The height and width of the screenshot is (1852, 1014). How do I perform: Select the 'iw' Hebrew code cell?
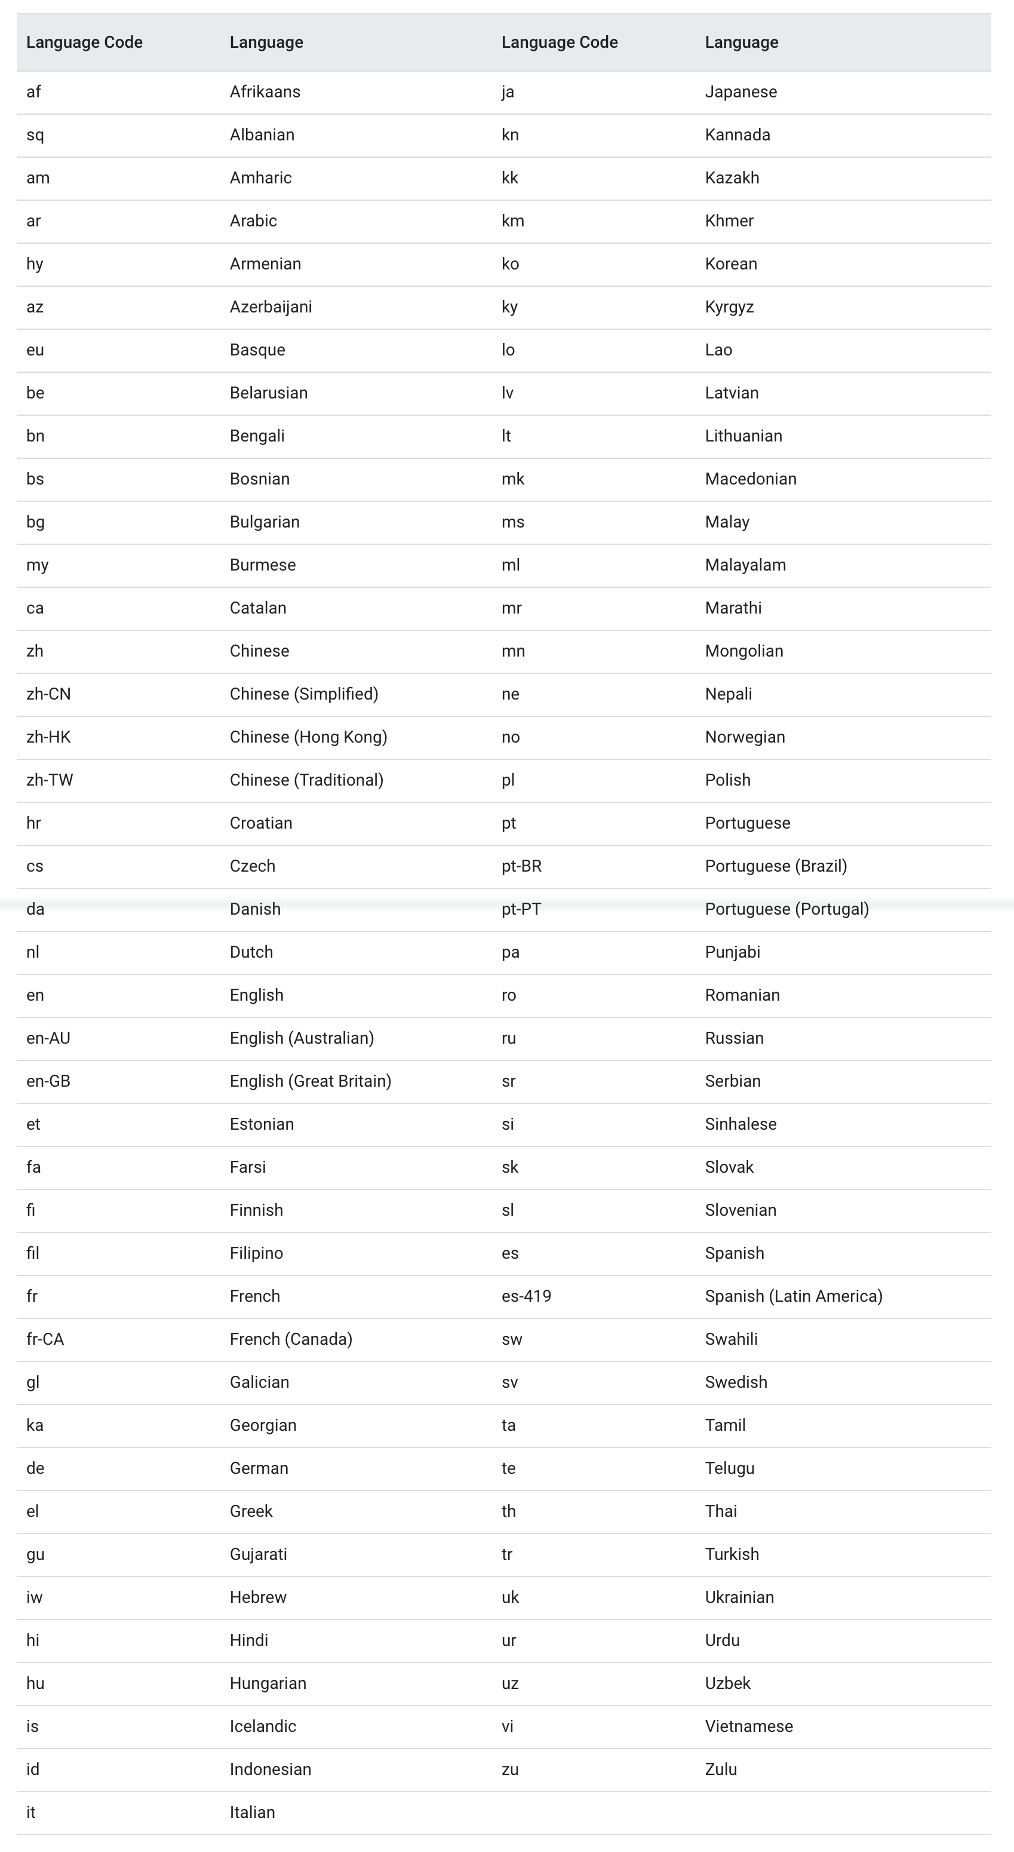pos(34,1597)
